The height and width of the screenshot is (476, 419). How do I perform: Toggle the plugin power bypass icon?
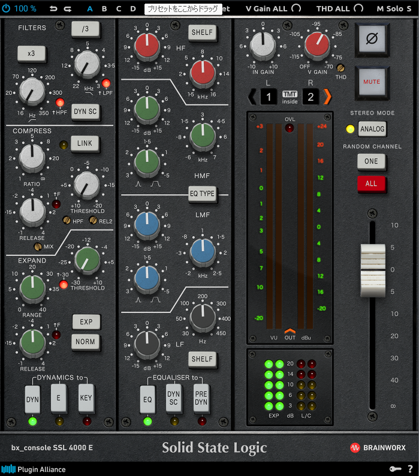6,8
